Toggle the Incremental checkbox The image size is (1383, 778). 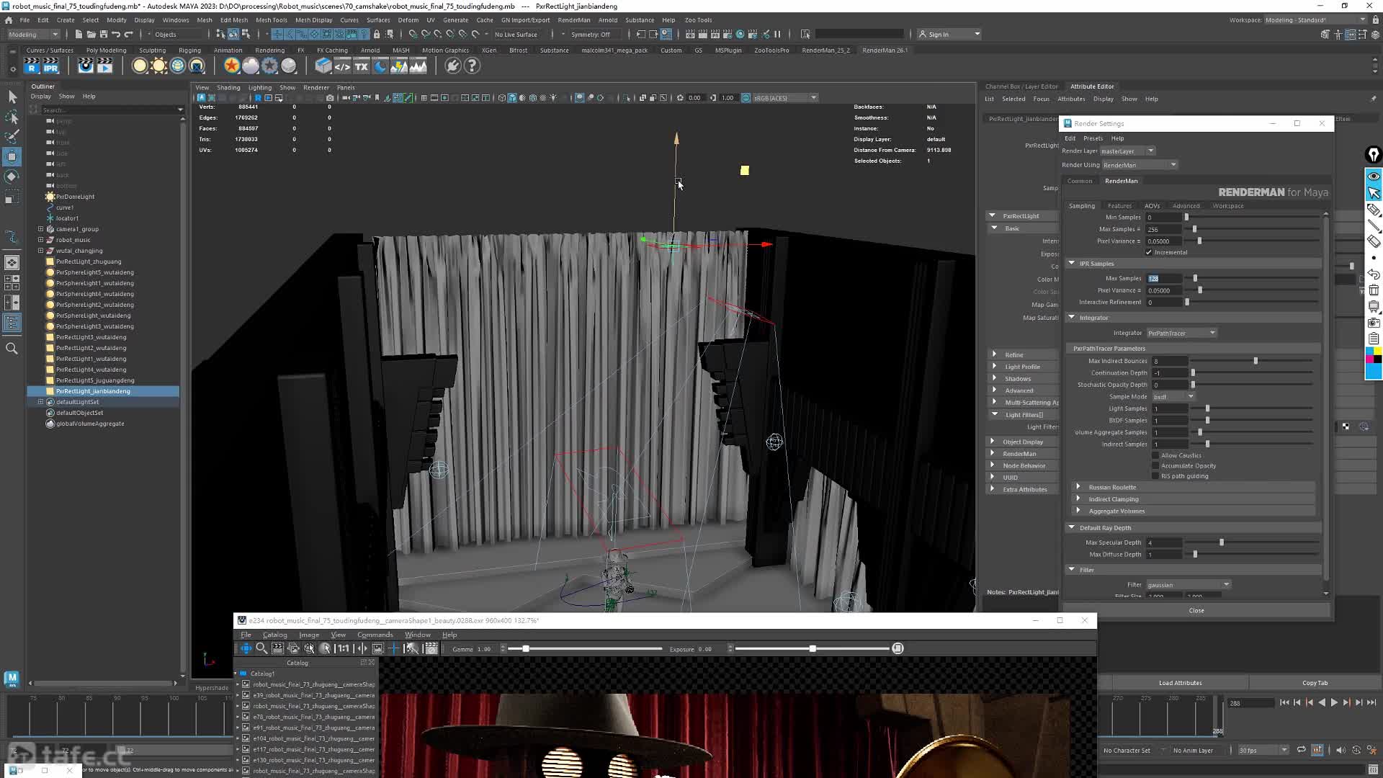(1149, 252)
